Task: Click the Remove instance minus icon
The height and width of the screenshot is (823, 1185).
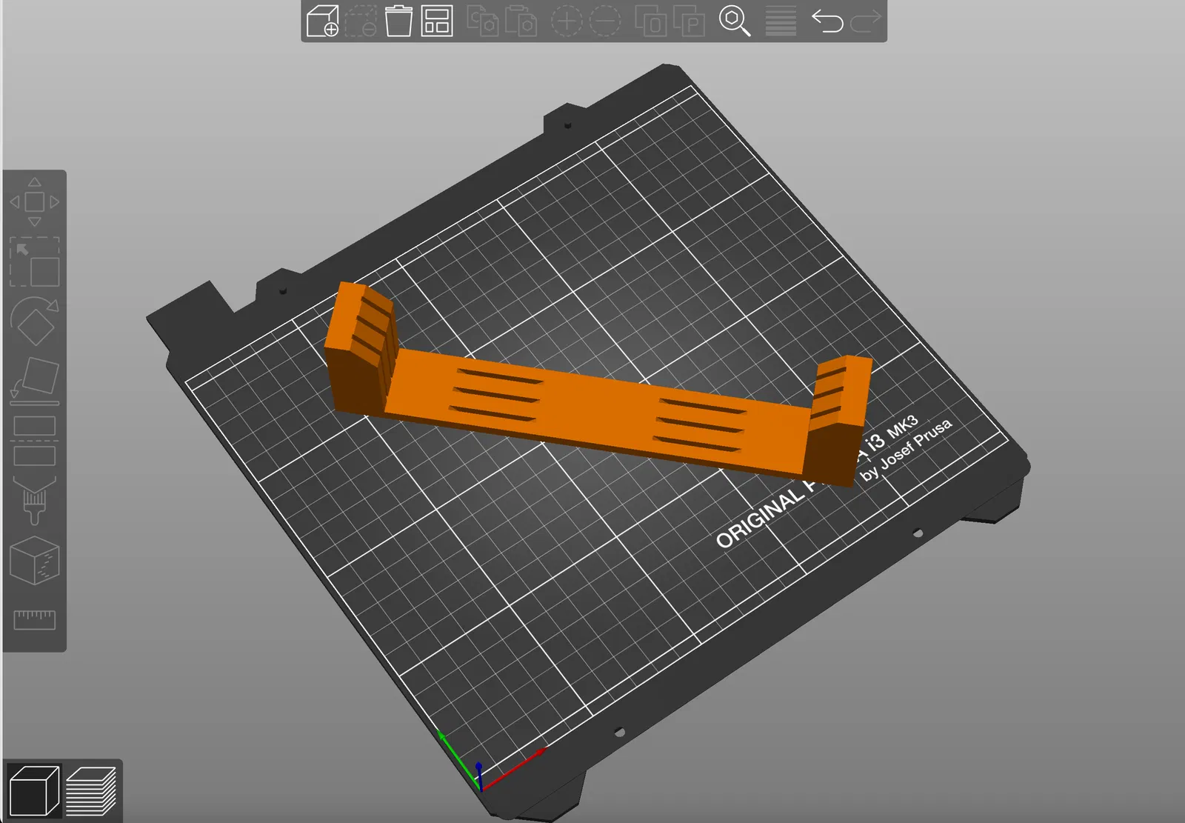Action: [x=605, y=20]
